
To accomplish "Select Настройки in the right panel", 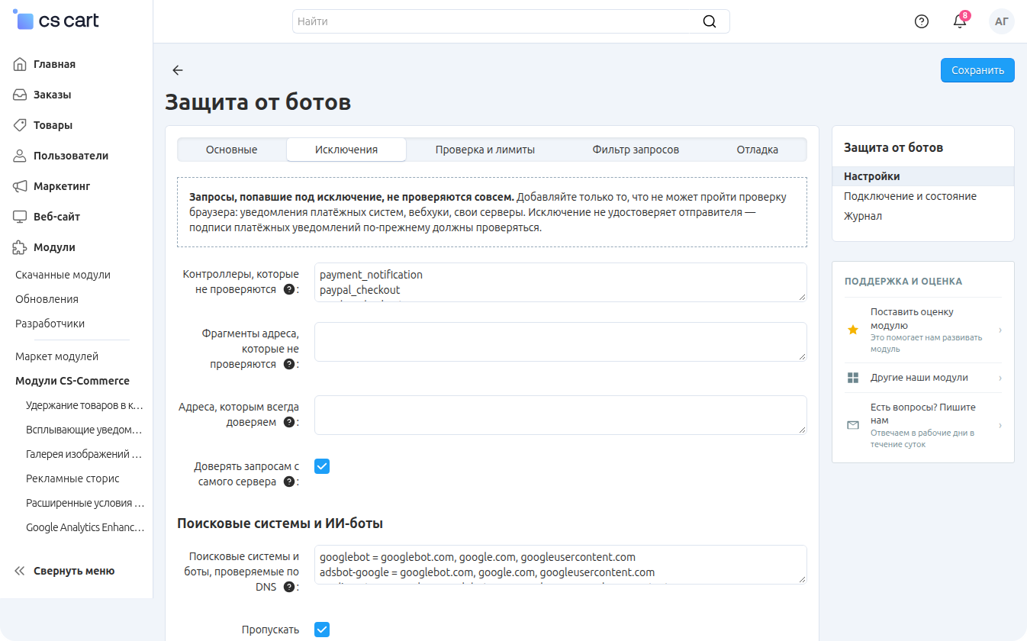I will tap(923, 176).
